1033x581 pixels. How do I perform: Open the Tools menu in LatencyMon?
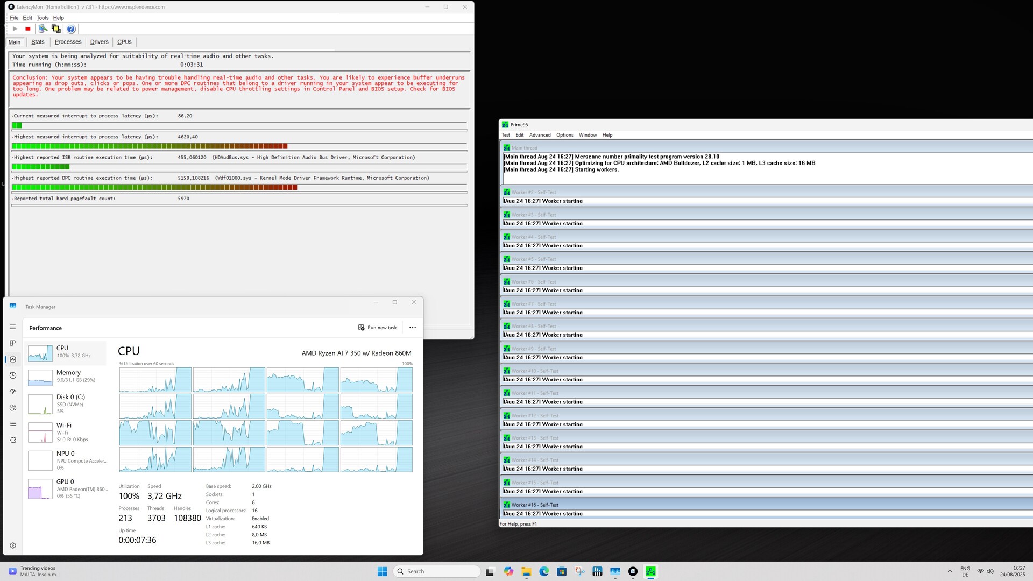[x=43, y=18]
